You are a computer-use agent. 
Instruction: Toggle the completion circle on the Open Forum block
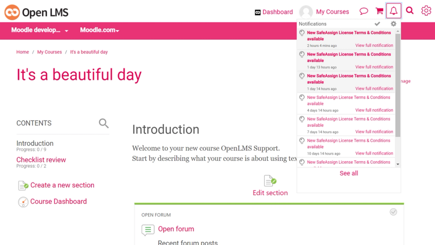393,211
